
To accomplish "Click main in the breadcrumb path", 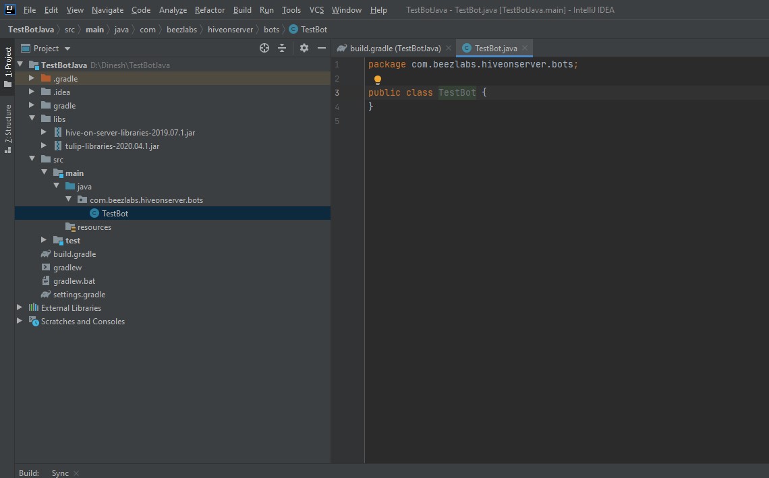I will [x=94, y=30].
